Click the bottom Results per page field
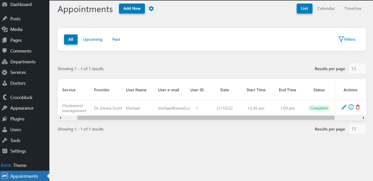The height and width of the screenshot is (181, 373). [357, 129]
